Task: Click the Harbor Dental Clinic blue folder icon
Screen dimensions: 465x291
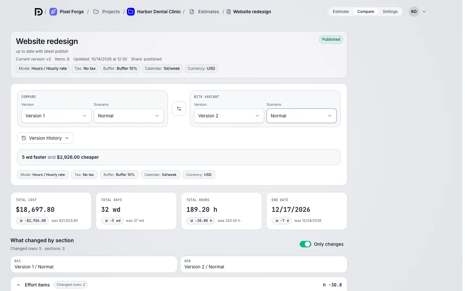Action: [x=131, y=12]
